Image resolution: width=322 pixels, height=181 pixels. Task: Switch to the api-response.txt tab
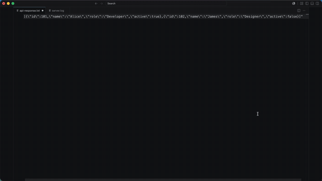point(30,11)
